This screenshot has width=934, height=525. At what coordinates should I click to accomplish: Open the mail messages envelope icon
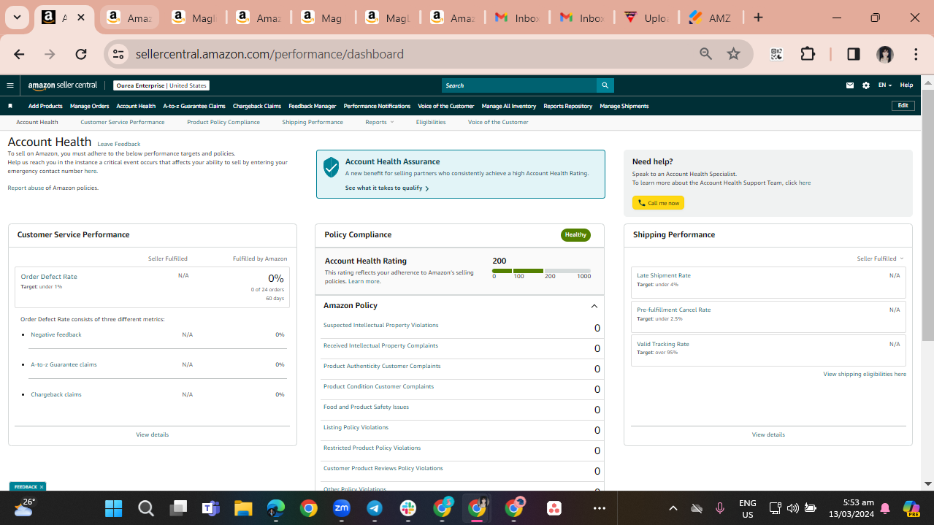point(850,85)
